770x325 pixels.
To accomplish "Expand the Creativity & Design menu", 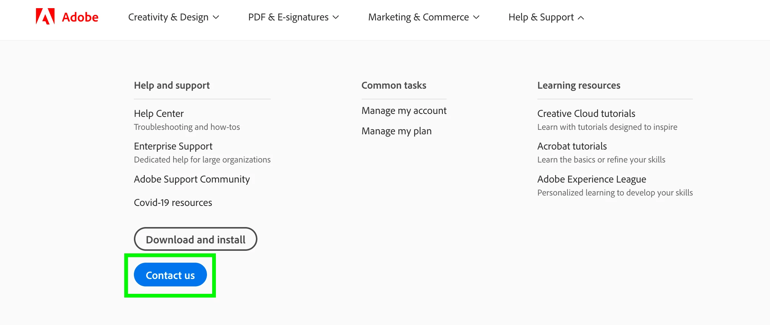I will [174, 17].
